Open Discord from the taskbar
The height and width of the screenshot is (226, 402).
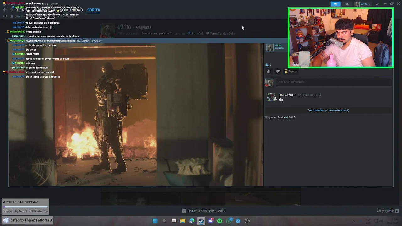(210, 221)
